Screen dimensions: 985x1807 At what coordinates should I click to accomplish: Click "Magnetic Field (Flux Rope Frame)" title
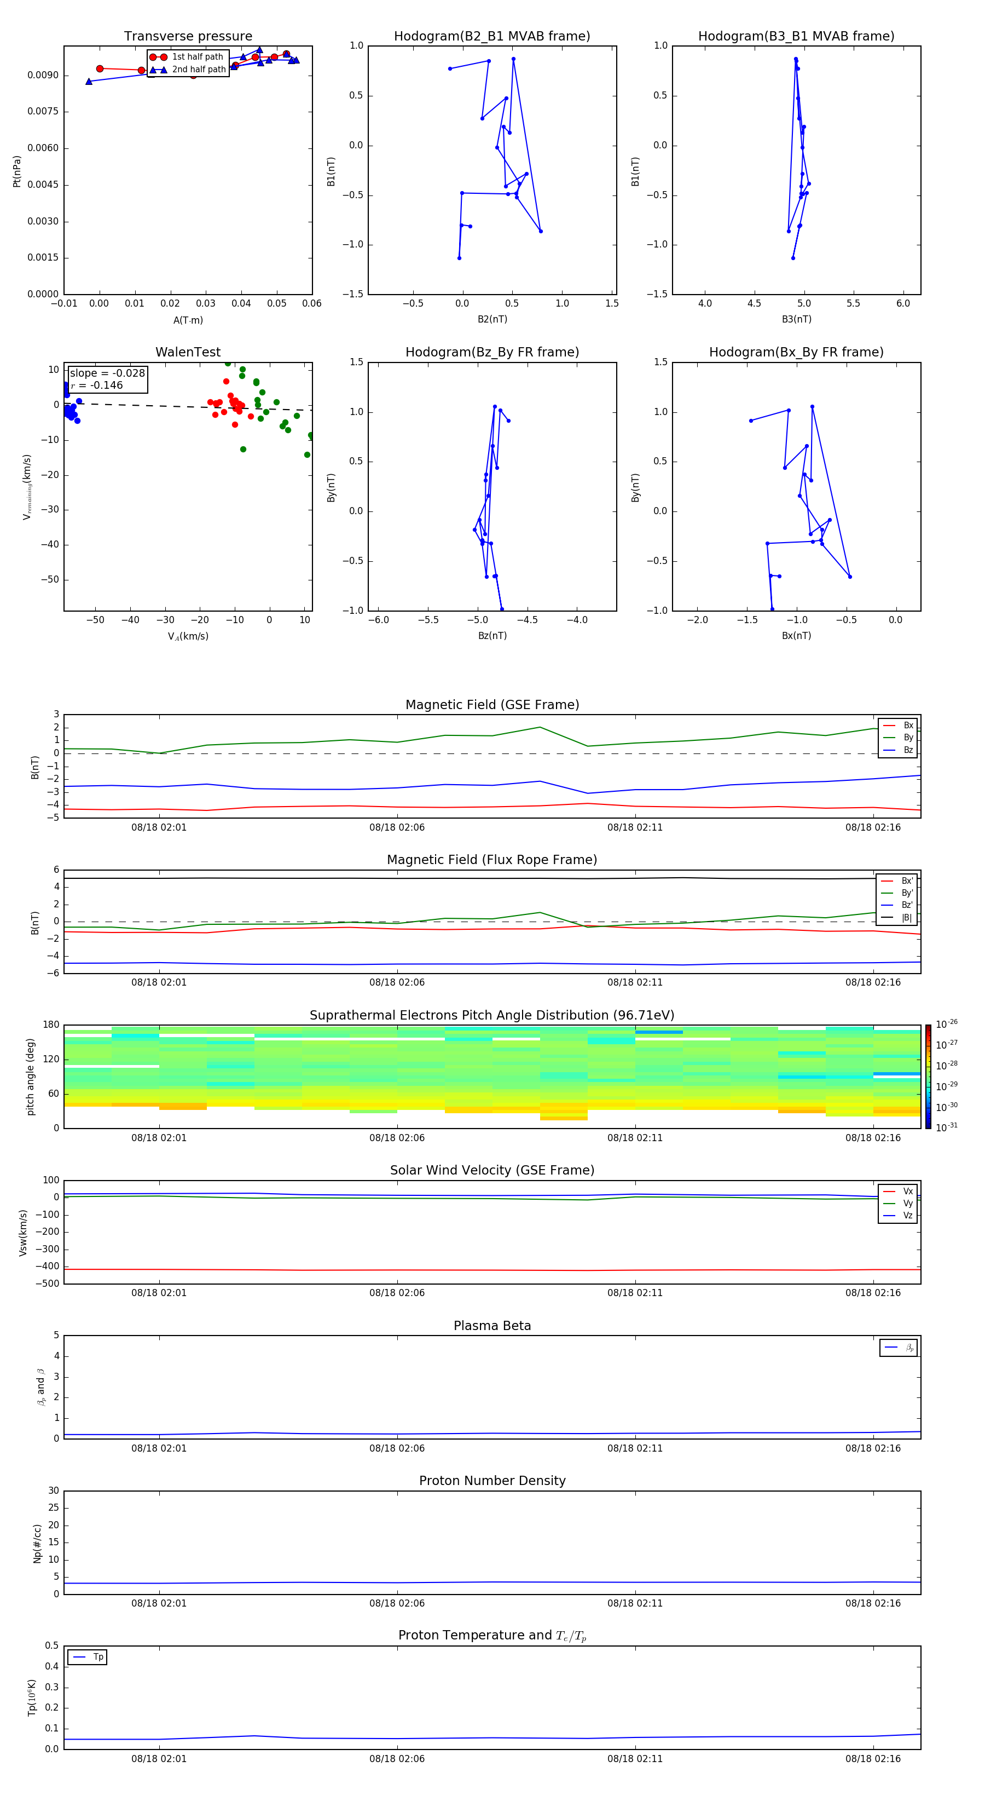coord(492,860)
